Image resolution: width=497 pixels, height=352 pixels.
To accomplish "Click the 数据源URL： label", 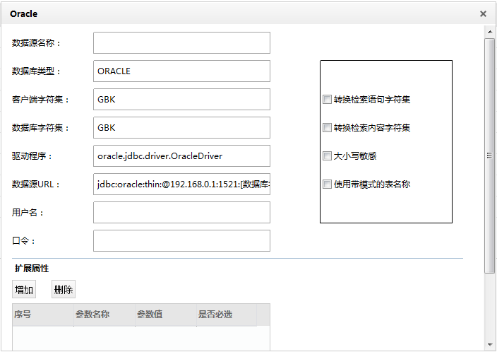I will click(x=36, y=184).
